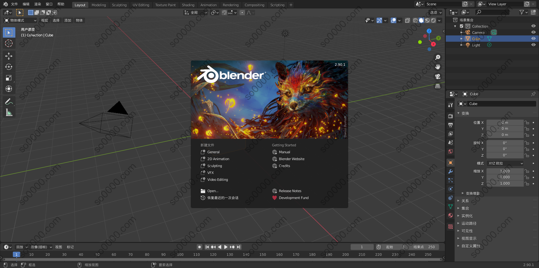Switch to the Modeling workspace tab
This screenshot has width=539, height=268.
[99, 5]
